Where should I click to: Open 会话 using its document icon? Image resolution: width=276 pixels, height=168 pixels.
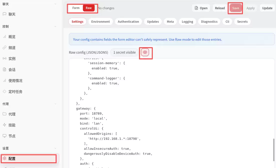click(x=5, y=70)
